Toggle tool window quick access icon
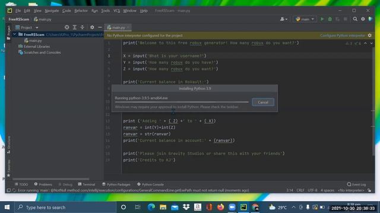This screenshot has width=380, height=213. [8, 191]
